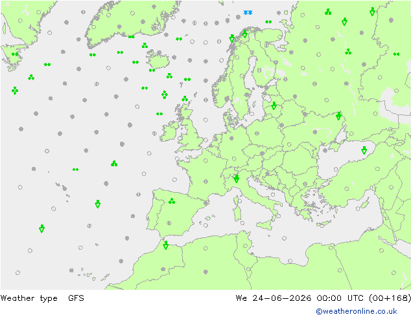
Task: Click the island of Sicily on the map
Action: [265, 224]
